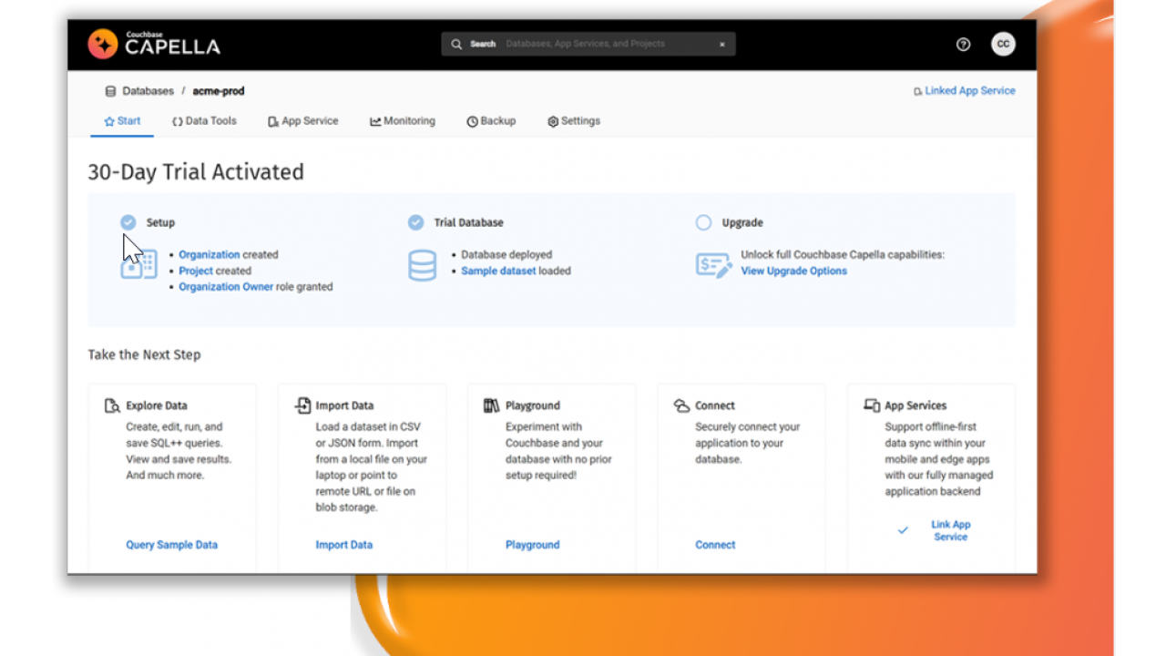
Task: Select the Upgrade step circle
Action: [x=703, y=222]
